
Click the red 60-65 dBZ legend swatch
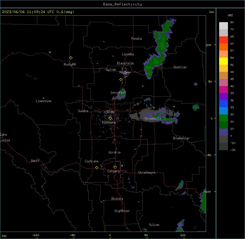point(223,40)
